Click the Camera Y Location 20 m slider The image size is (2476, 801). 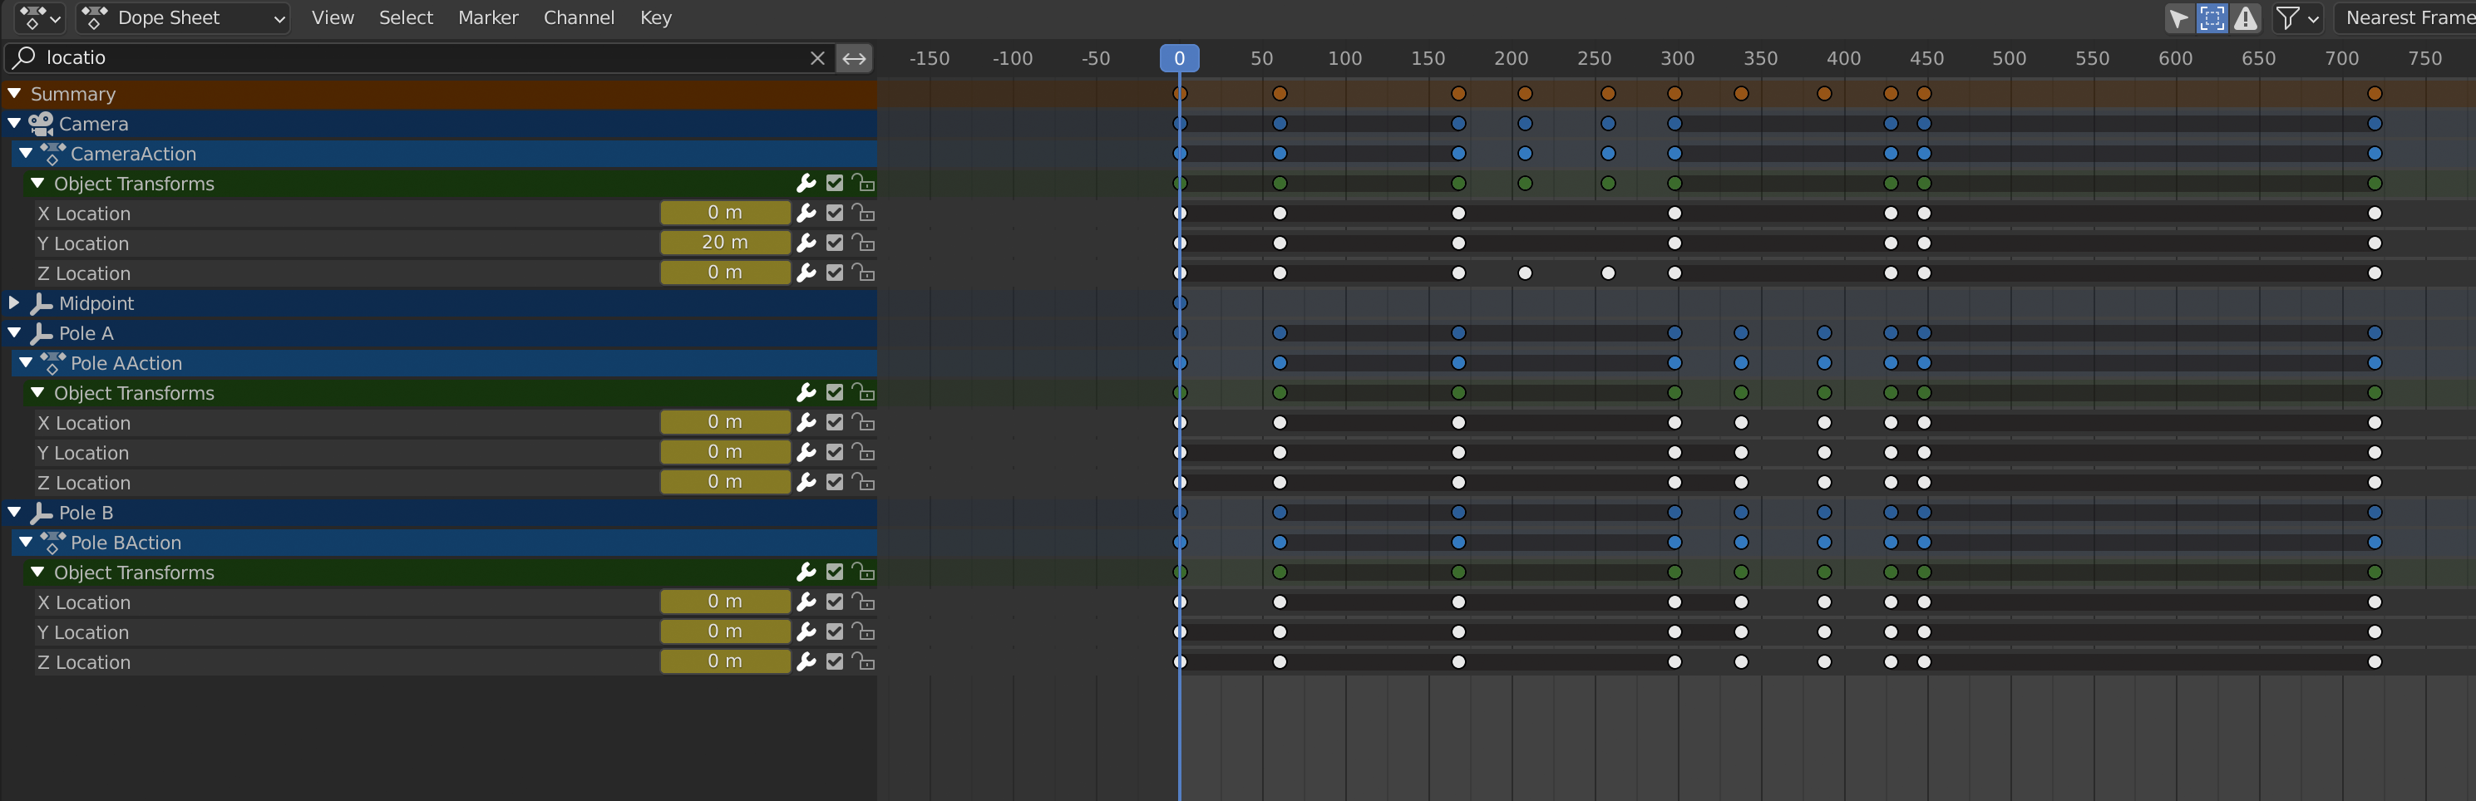(x=725, y=243)
